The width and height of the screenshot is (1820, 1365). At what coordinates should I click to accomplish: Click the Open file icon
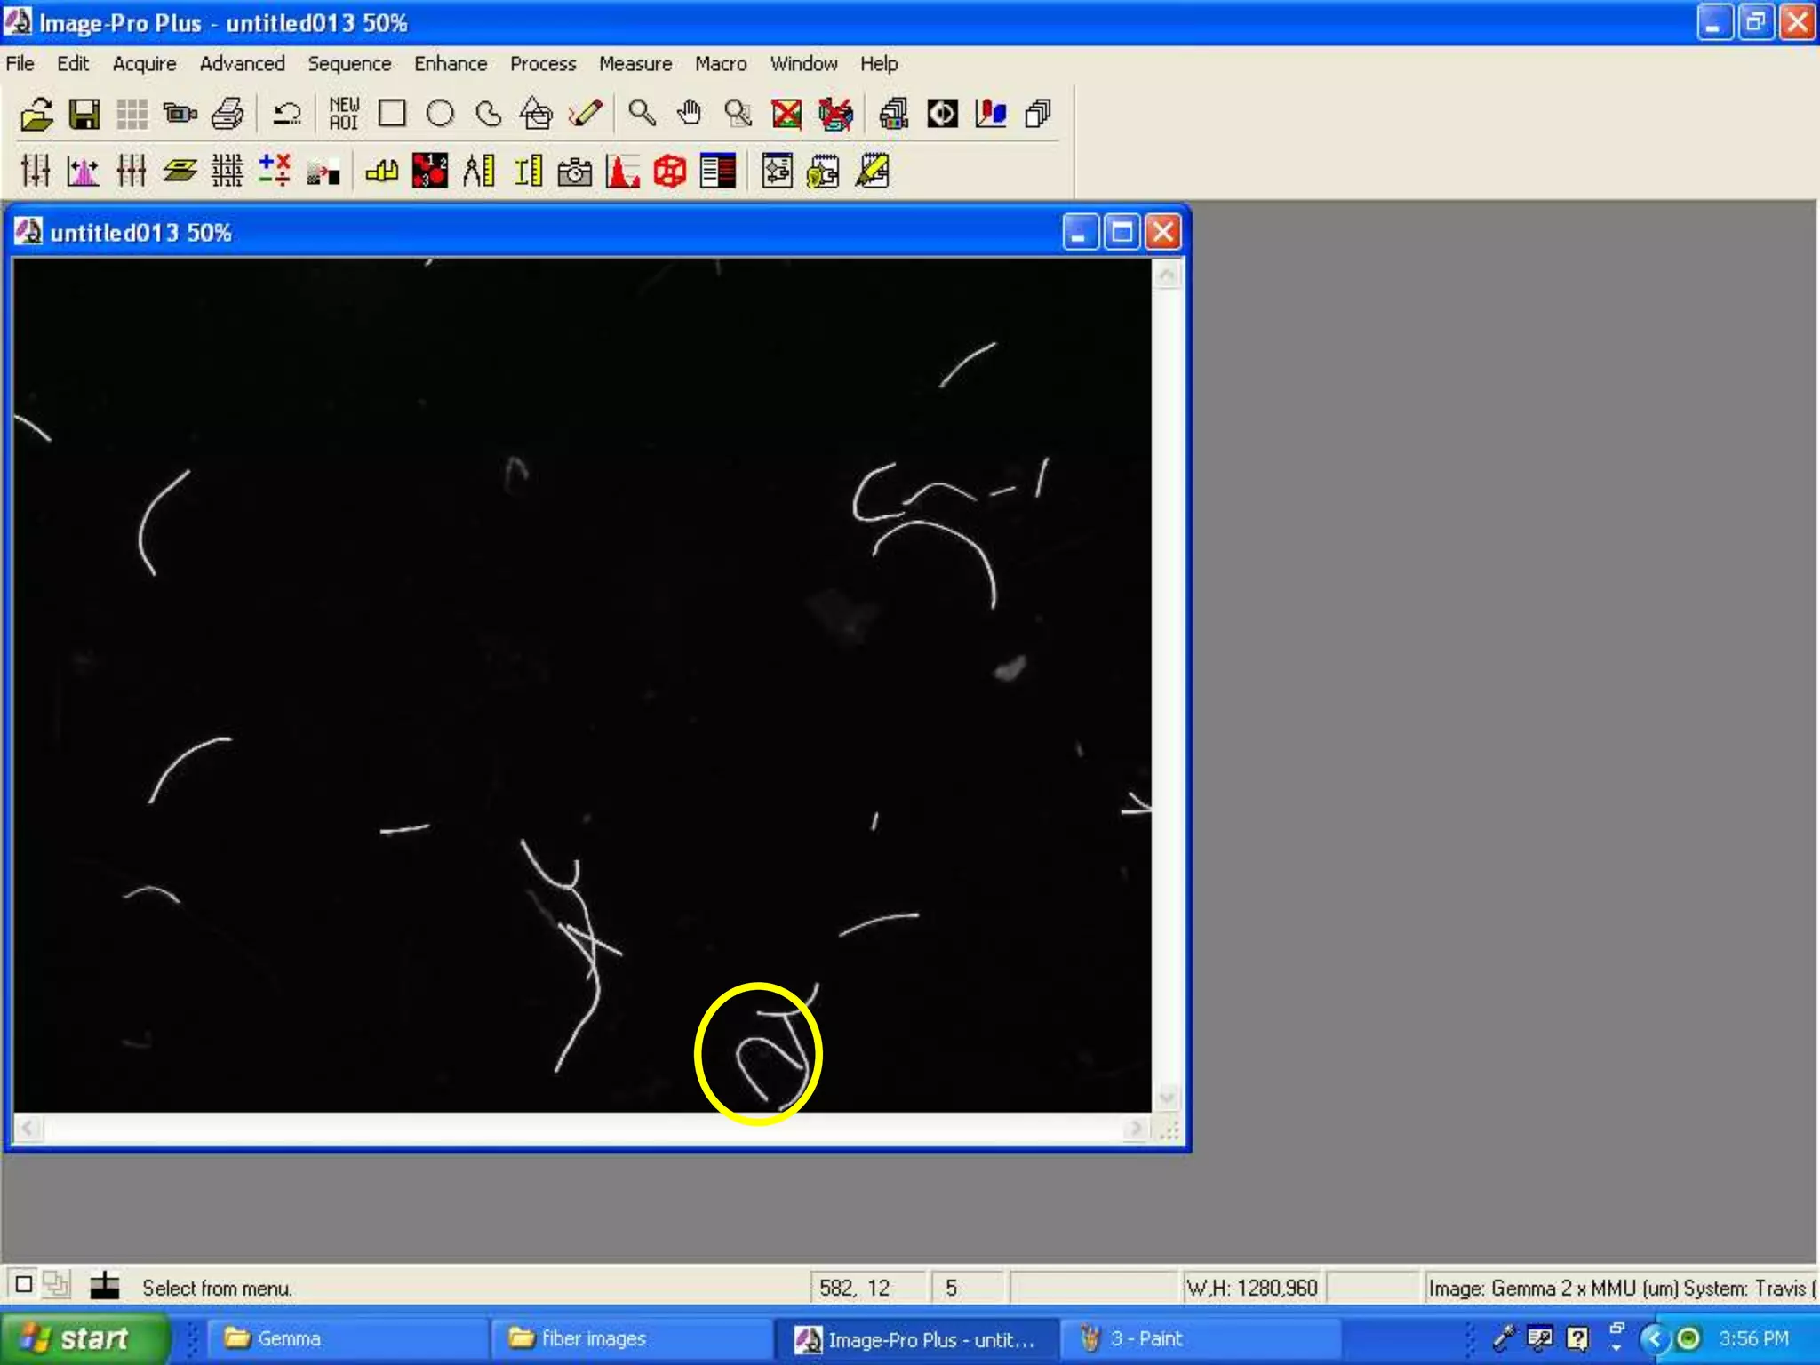click(36, 114)
